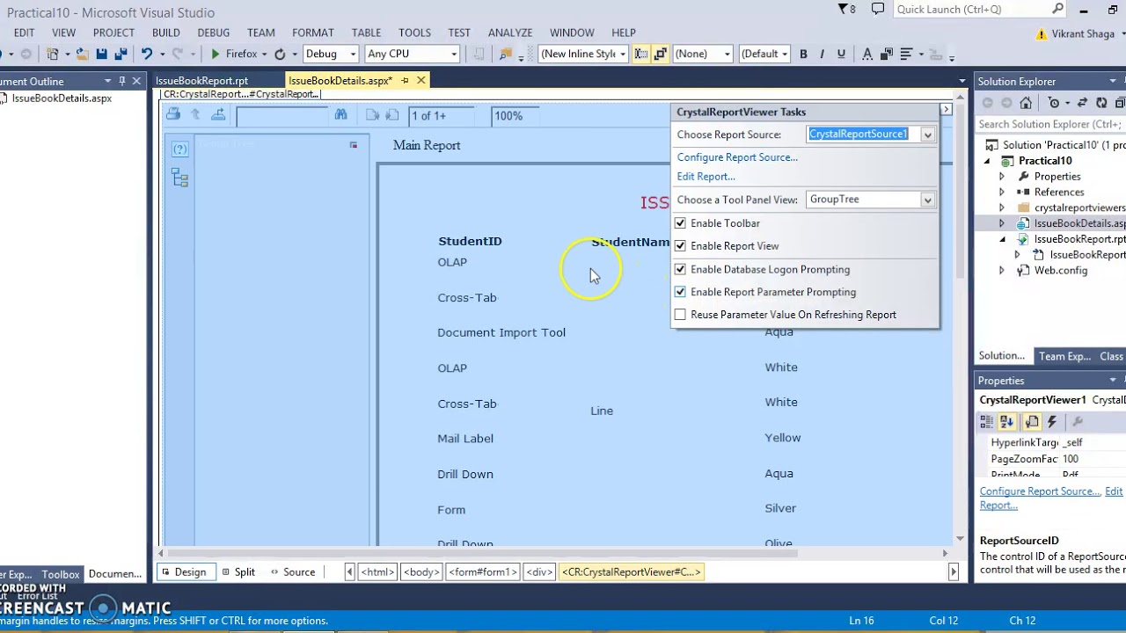
Task: Uncheck Enable Report Parameter Prompting
Action: [680, 292]
